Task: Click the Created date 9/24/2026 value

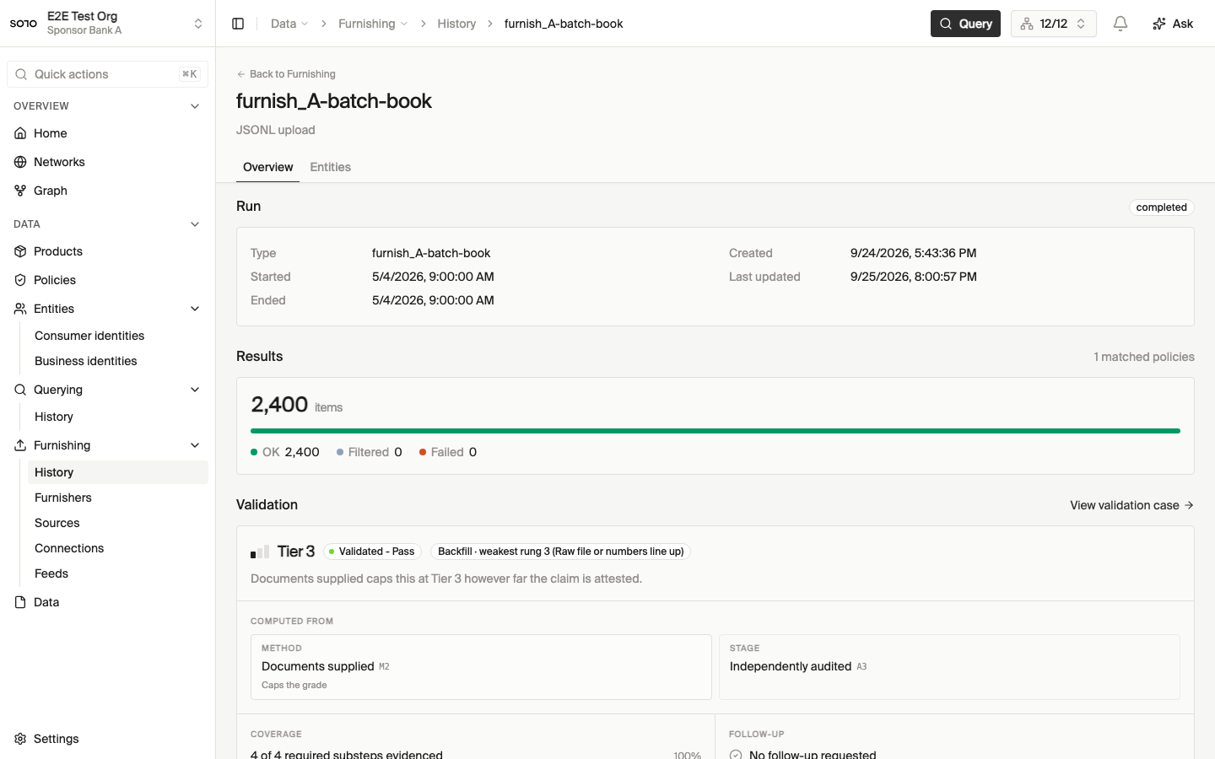Action: pyautogui.click(x=914, y=253)
